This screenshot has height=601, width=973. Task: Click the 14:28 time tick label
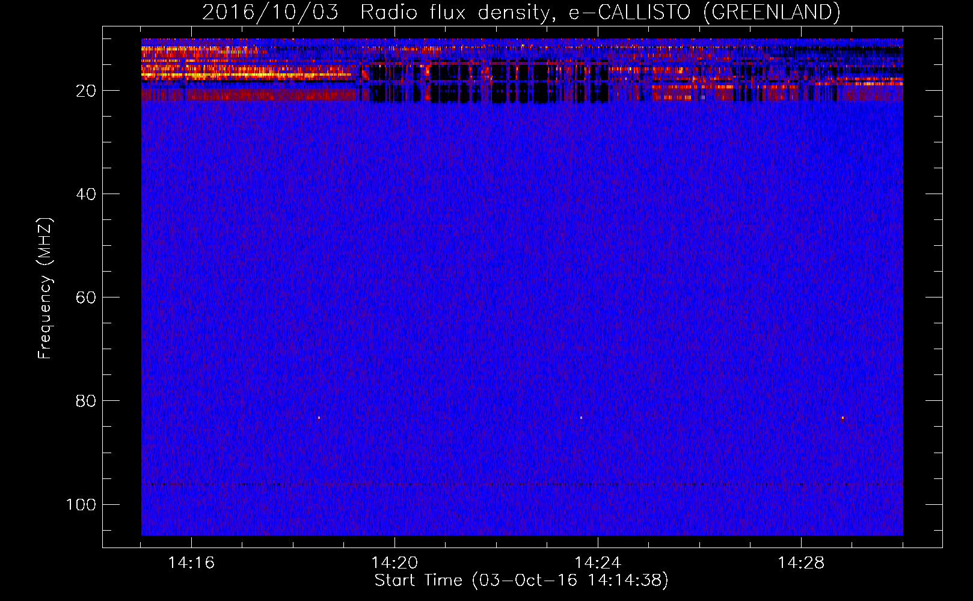coord(801,563)
